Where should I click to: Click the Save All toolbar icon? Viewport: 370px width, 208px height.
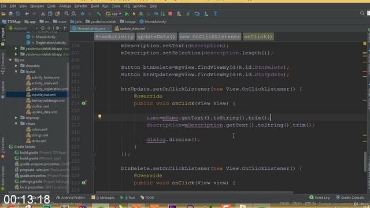[x=10, y=14]
